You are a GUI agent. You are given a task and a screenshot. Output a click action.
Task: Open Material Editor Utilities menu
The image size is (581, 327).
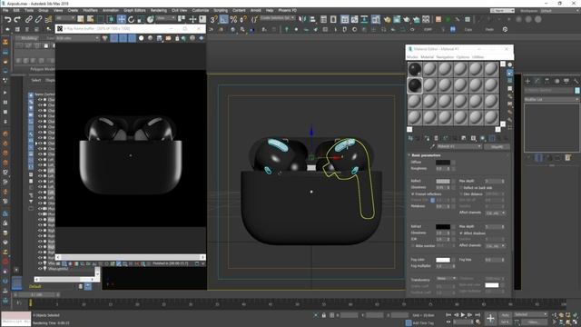click(478, 57)
